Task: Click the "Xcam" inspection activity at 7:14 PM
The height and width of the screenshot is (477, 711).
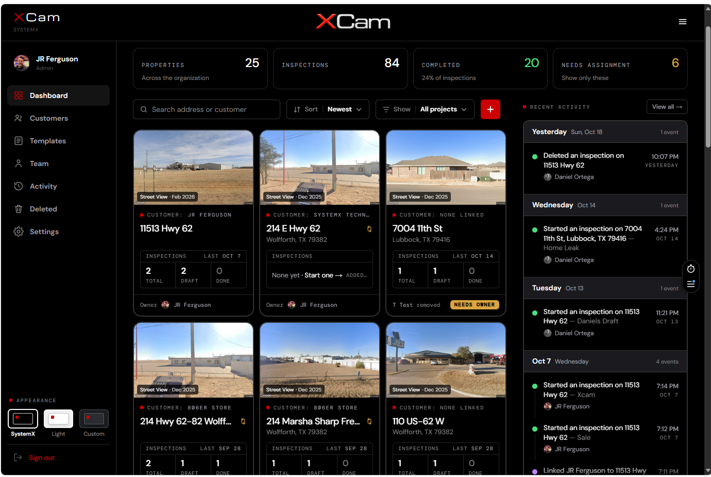Action: pos(605,396)
